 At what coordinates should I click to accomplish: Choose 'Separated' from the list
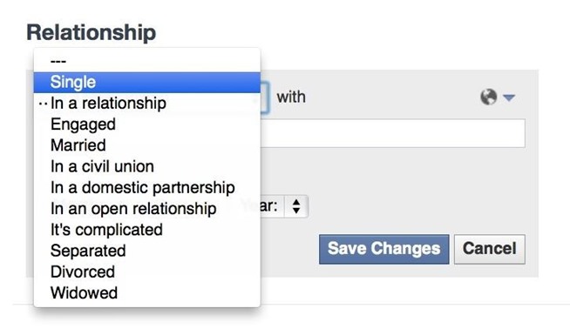[x=147, y=251]
